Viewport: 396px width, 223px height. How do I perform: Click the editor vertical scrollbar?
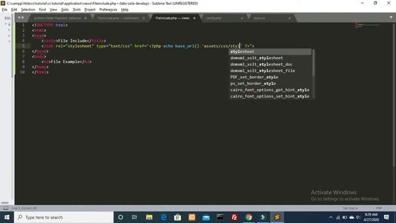coord(394,95)
